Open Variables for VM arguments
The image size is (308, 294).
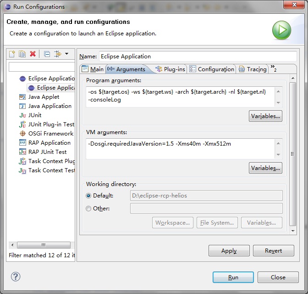265,168
